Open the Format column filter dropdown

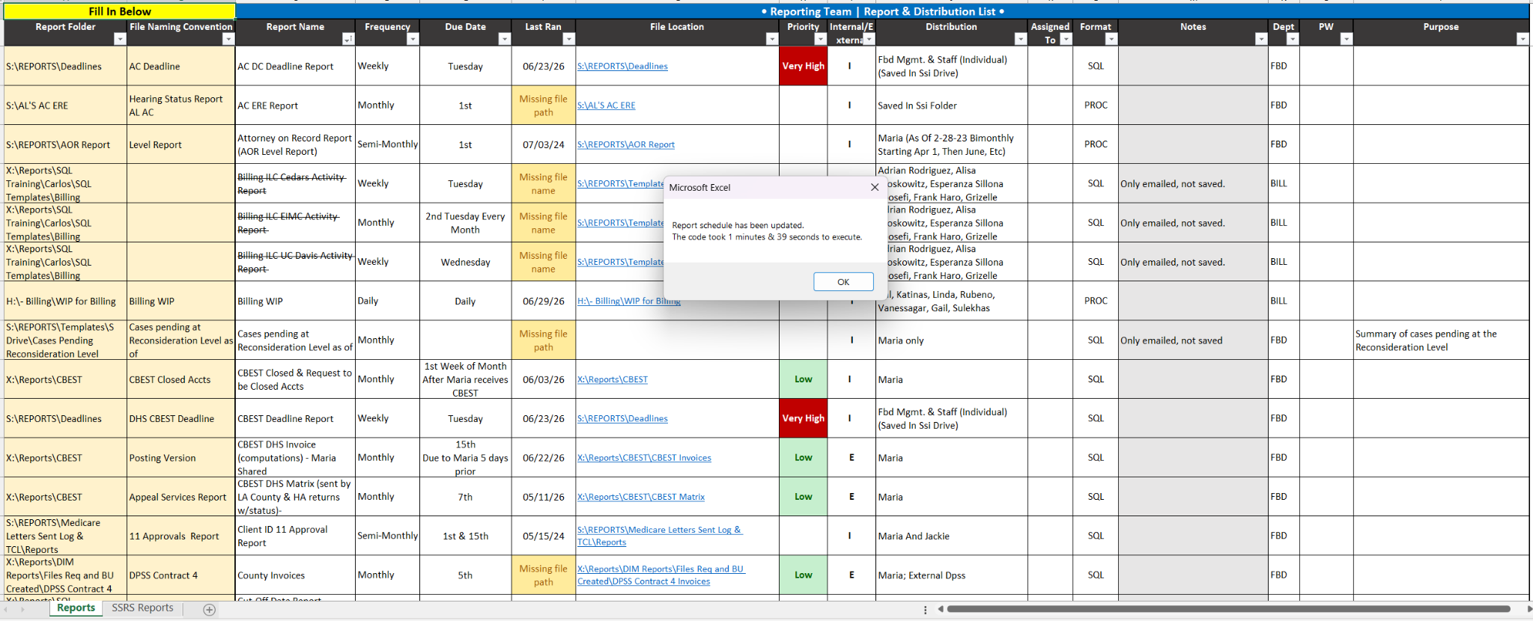1111,39
